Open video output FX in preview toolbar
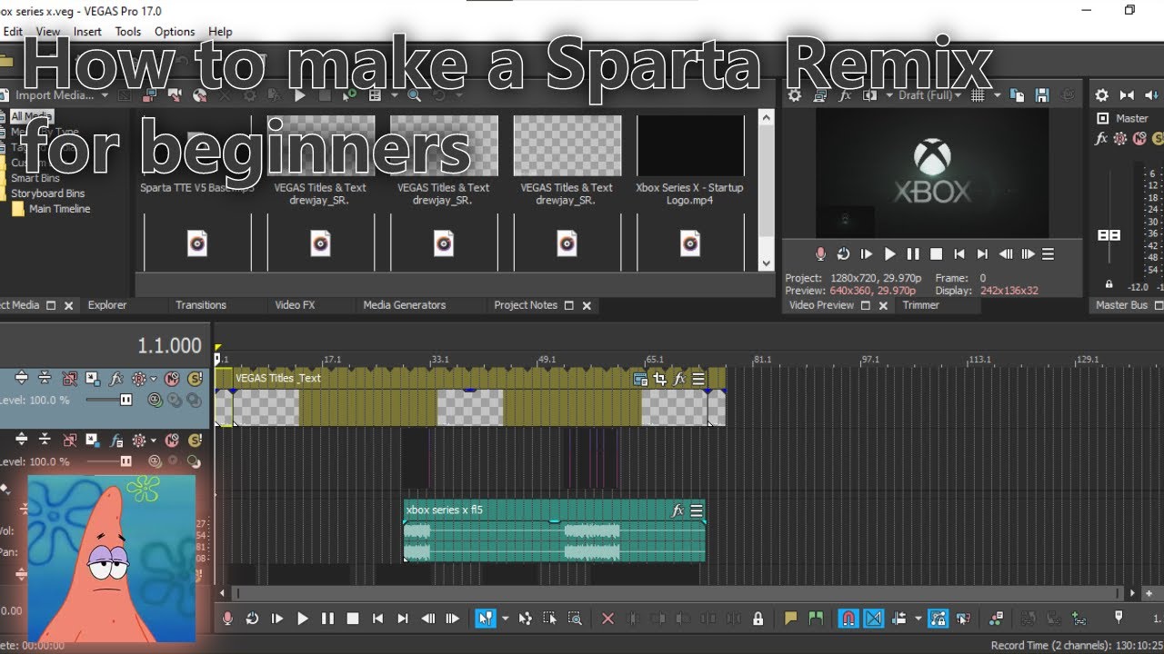 pyautogui.click(x=845, y=95)
